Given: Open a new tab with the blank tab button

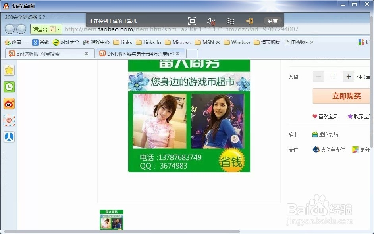Looking at the screenshot, I should 192,54.
